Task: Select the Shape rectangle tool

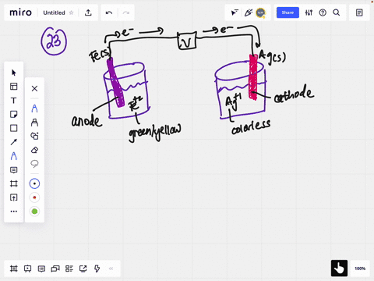Action: pos(14,128)
